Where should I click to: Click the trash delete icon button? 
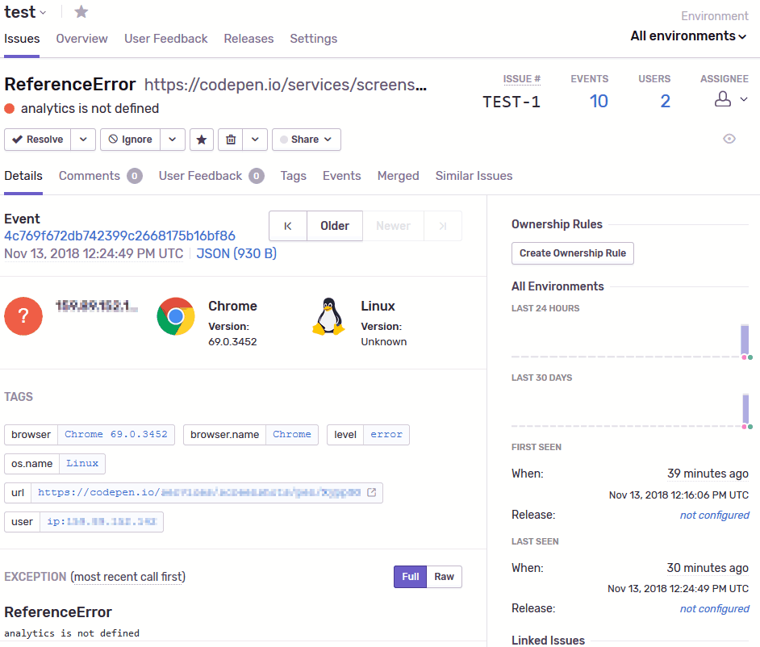click(x=231, y=140)
